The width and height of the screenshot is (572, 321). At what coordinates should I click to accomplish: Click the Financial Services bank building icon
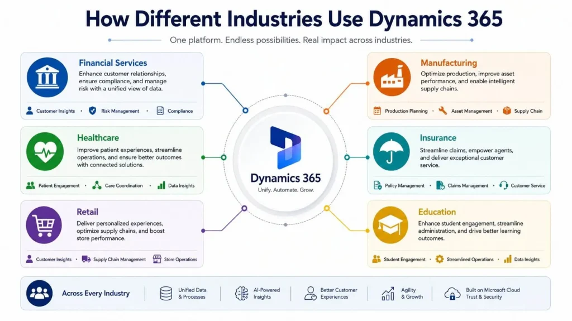point(47,78)
